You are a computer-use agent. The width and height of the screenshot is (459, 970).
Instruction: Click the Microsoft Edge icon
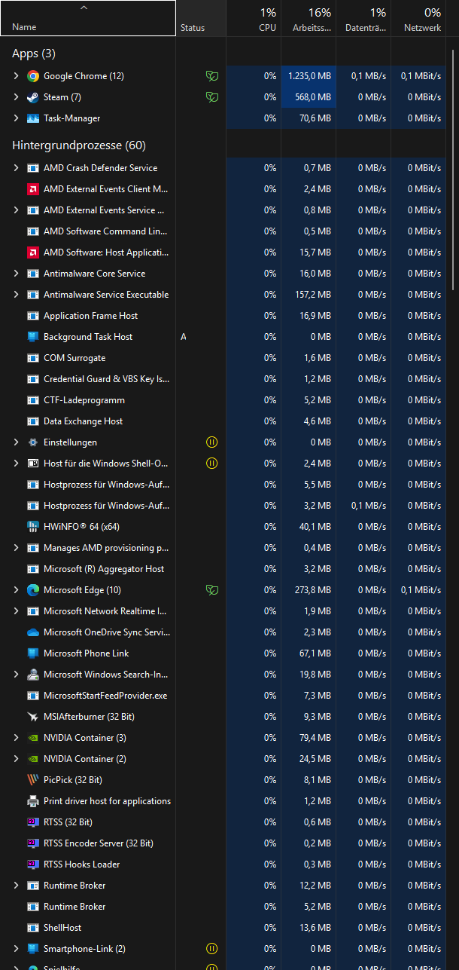(x=33, y=590)
